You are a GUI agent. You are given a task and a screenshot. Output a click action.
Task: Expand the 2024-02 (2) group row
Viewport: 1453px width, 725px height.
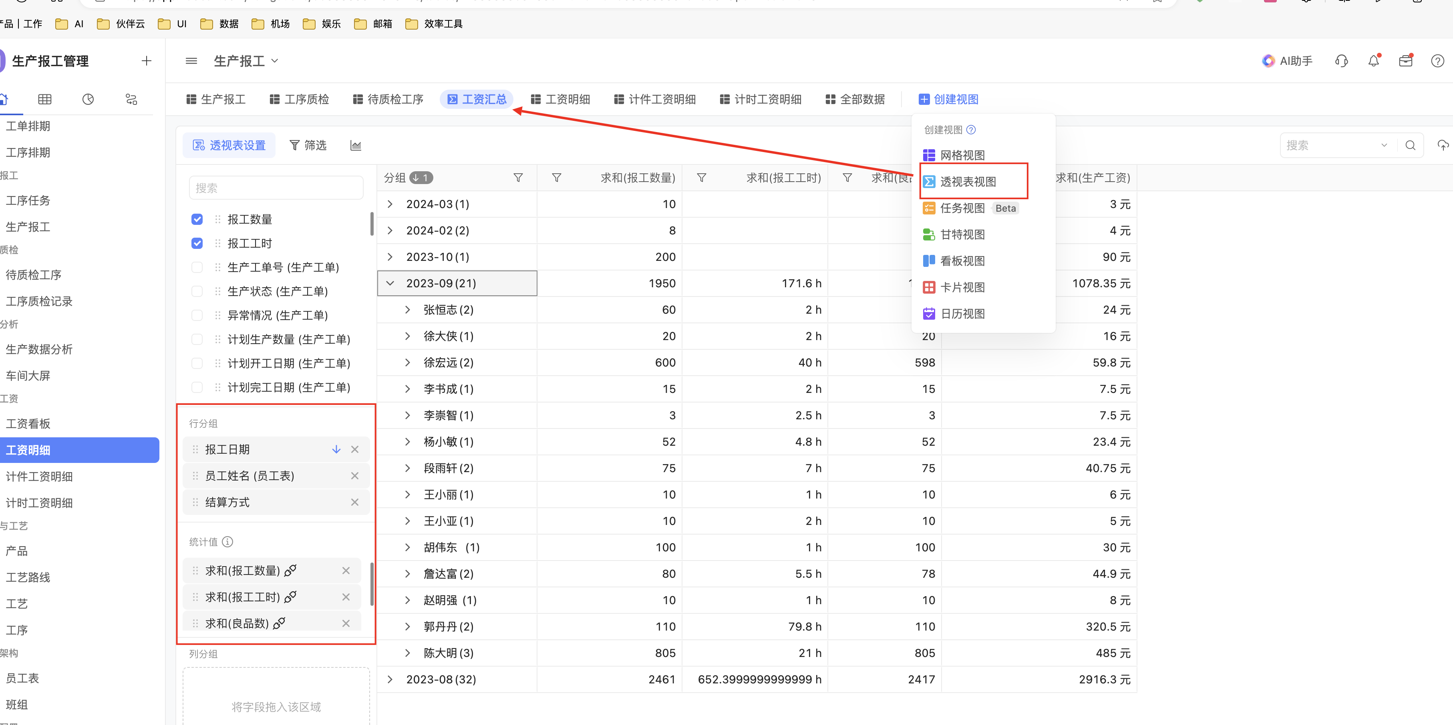click(x=390, y=231)
